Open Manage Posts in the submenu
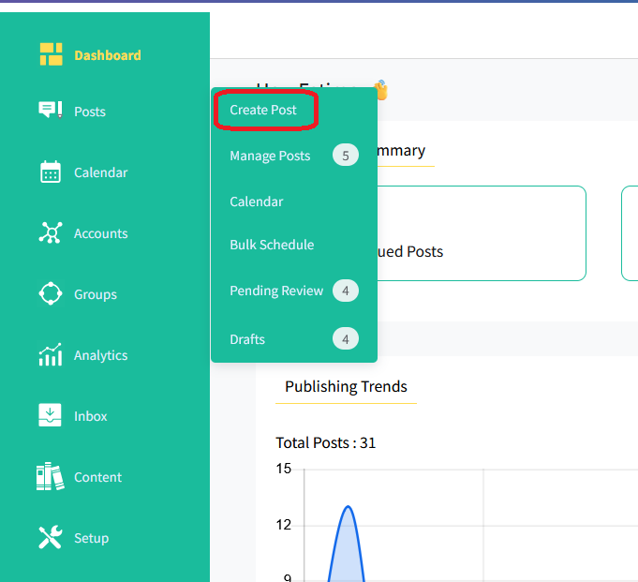 (270, 156)
